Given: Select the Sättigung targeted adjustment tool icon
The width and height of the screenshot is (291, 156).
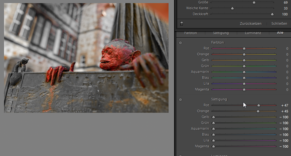Looking at the screenshot, I should [180, 99].
